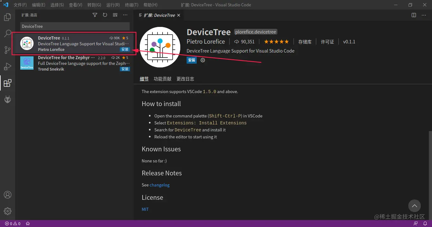Open the Run and Debug view
Screen dimensions: 432x227
click(8, 66)
